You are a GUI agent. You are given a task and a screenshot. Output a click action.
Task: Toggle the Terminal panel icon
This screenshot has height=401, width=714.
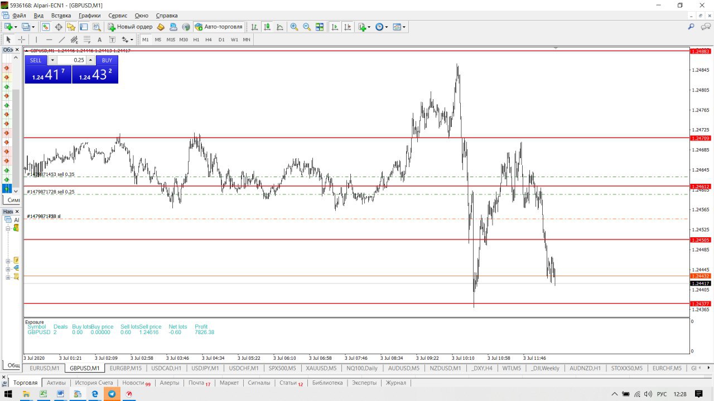[84, 27]
